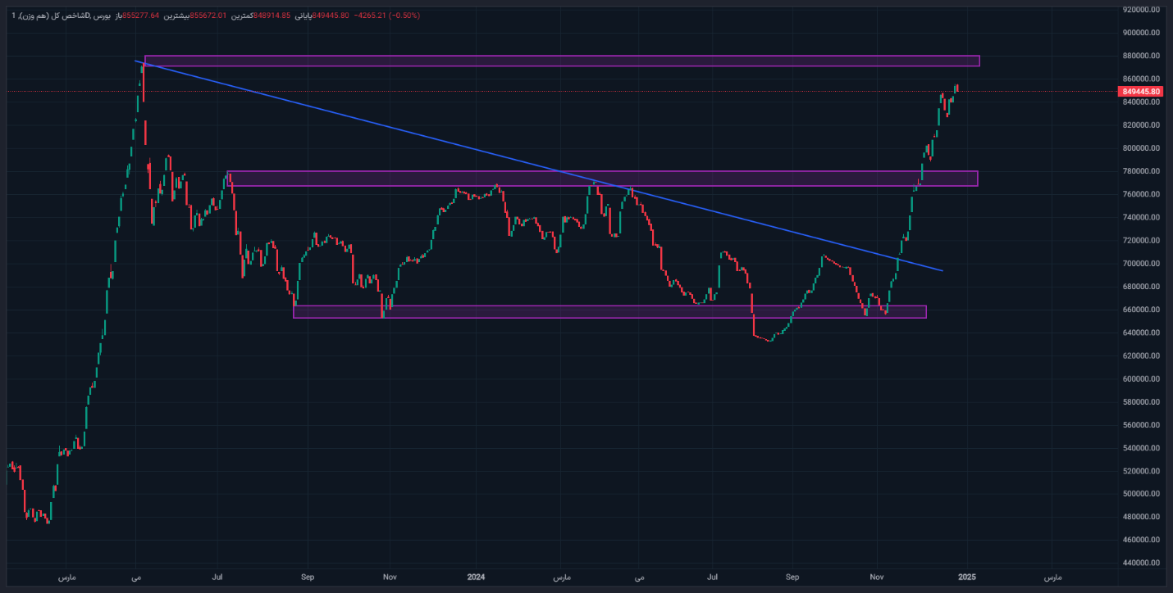Click the high value 855672.01 in legend
The image size is (1173, 593).
point(208,16)
